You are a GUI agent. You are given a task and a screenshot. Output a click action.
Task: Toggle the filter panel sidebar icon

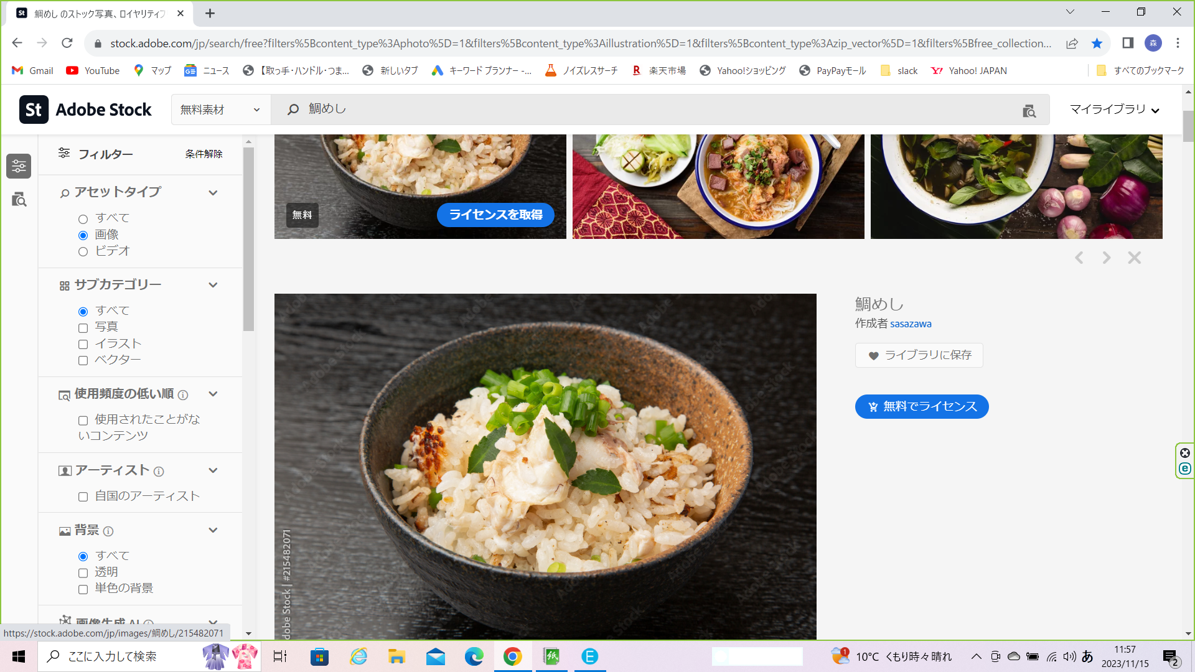(19, 166)
